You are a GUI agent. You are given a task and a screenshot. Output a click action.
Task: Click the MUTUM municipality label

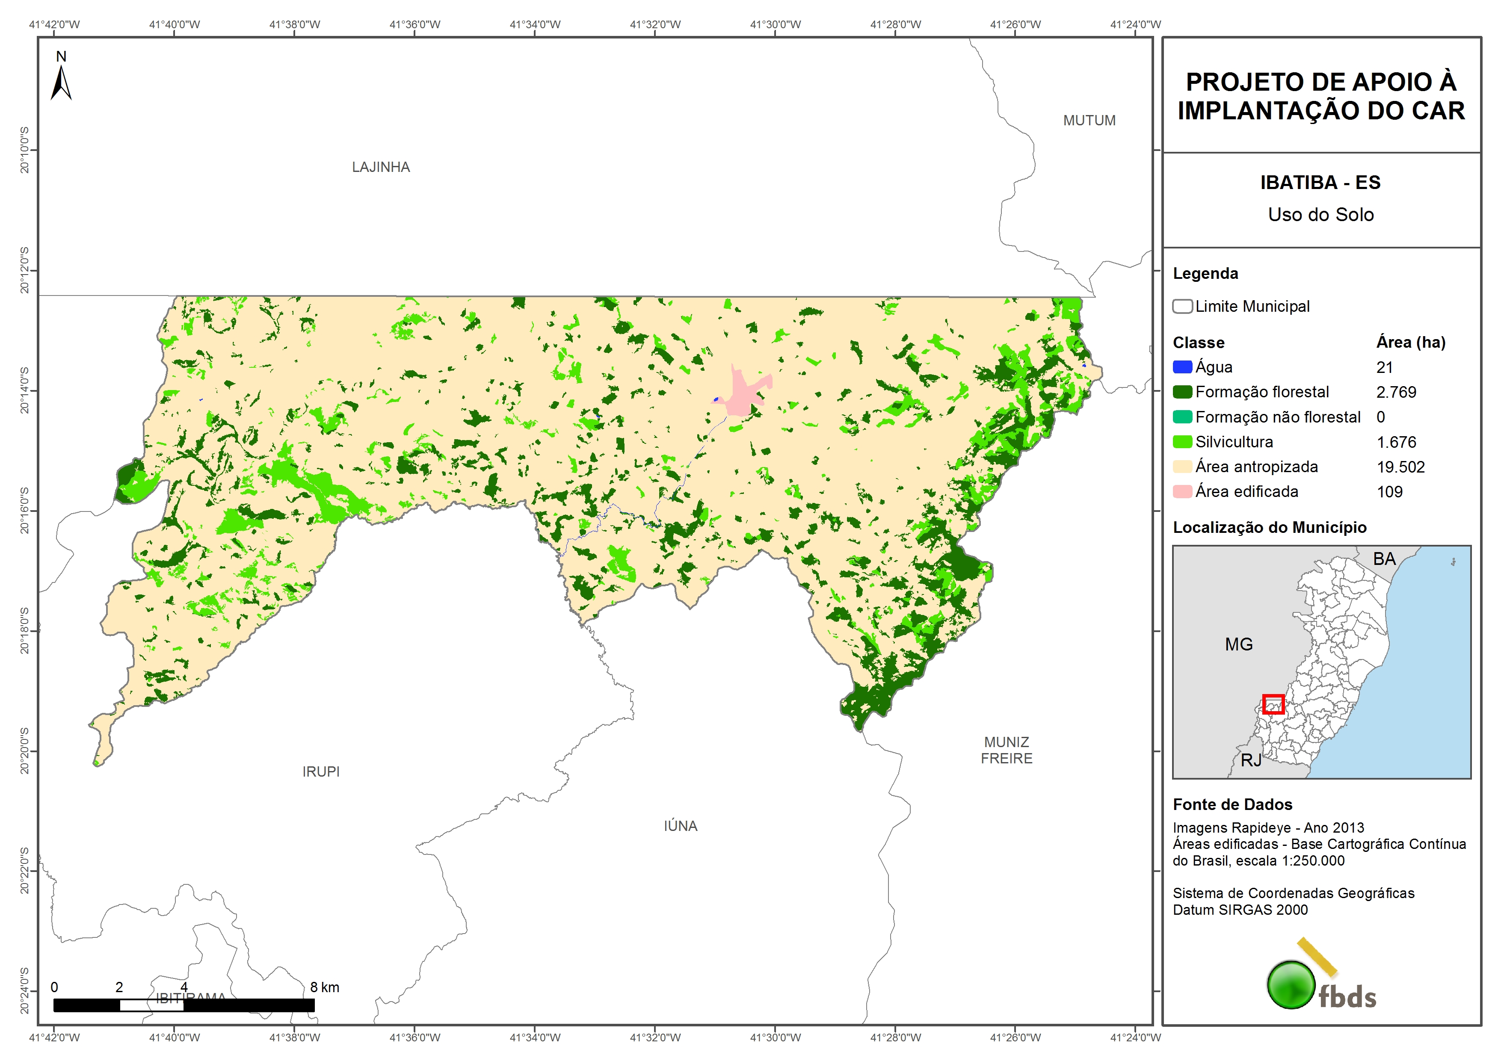[x=1089, y=121]
